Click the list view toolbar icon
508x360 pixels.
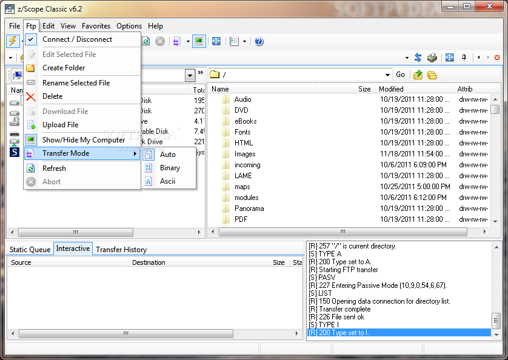(234, 41)
